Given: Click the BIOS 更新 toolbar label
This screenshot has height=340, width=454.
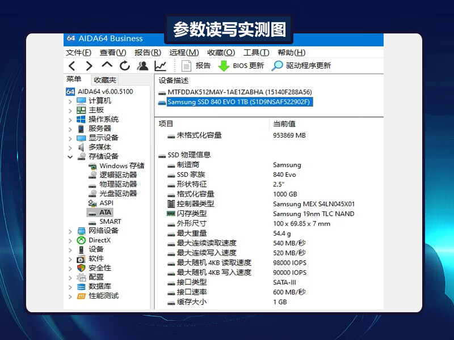Looking at the screenshot, I should [249, 66].
